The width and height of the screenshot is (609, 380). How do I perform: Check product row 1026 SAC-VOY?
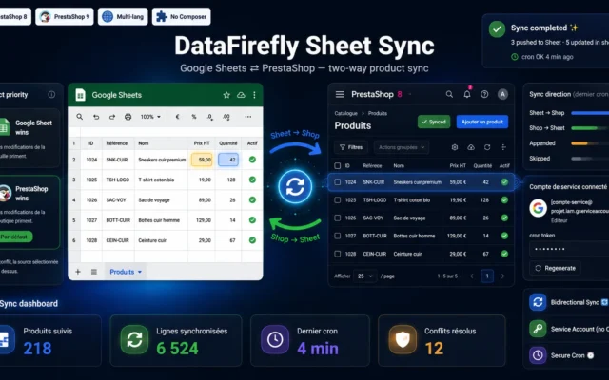coord(338,218)
